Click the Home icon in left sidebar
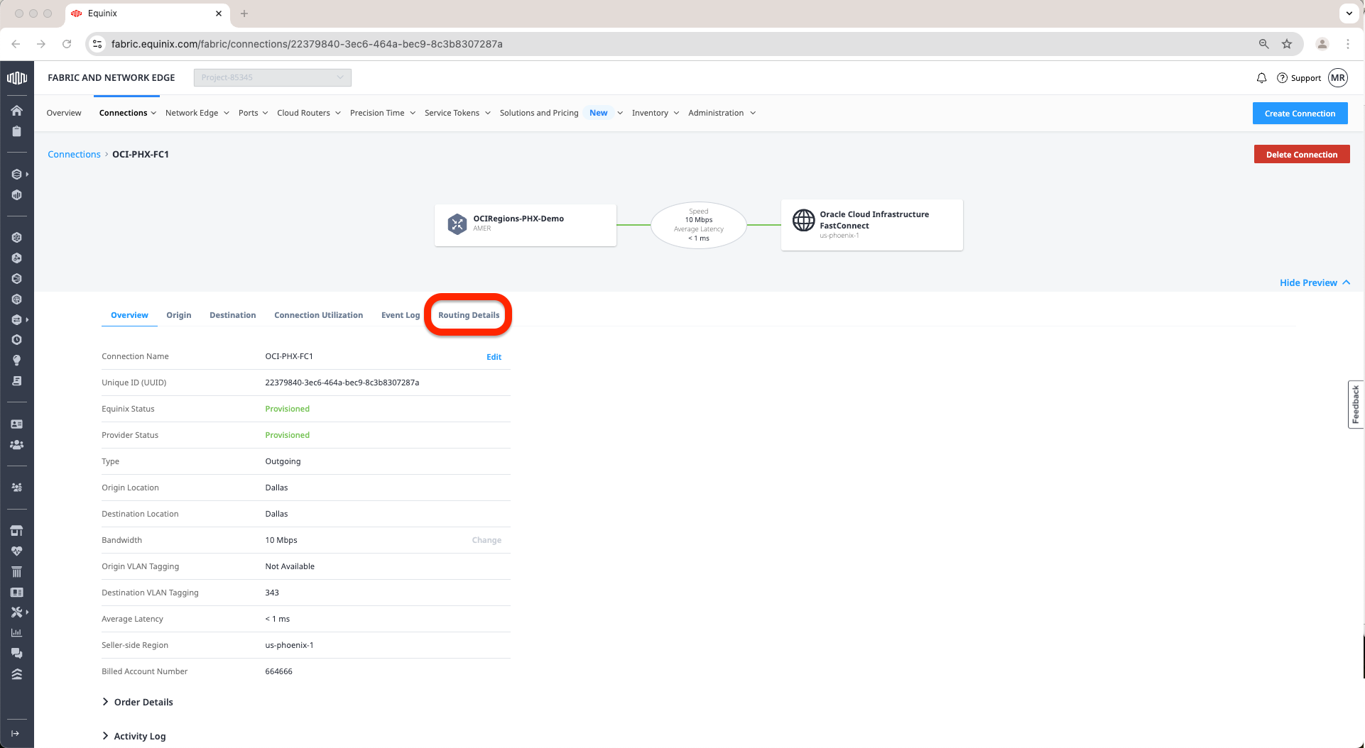The height and width of the screenshot is (748, 1365). pos(16,111)
